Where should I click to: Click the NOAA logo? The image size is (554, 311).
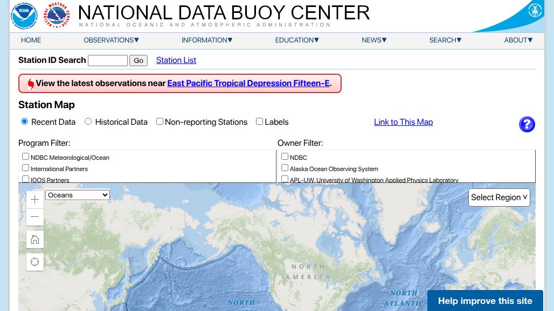[24, 16]
